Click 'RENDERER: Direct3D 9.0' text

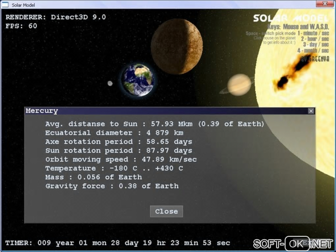pyautogui.click(x=56, y=17)
